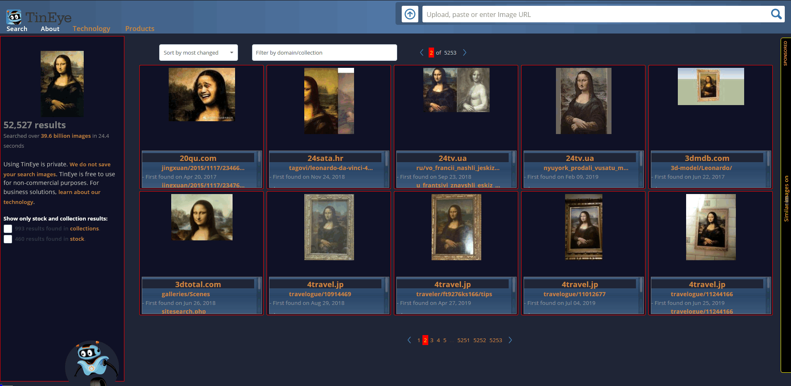Click bottom pagination next arrow
This screenshot has height=386, width=791.
tap(510, 340)
